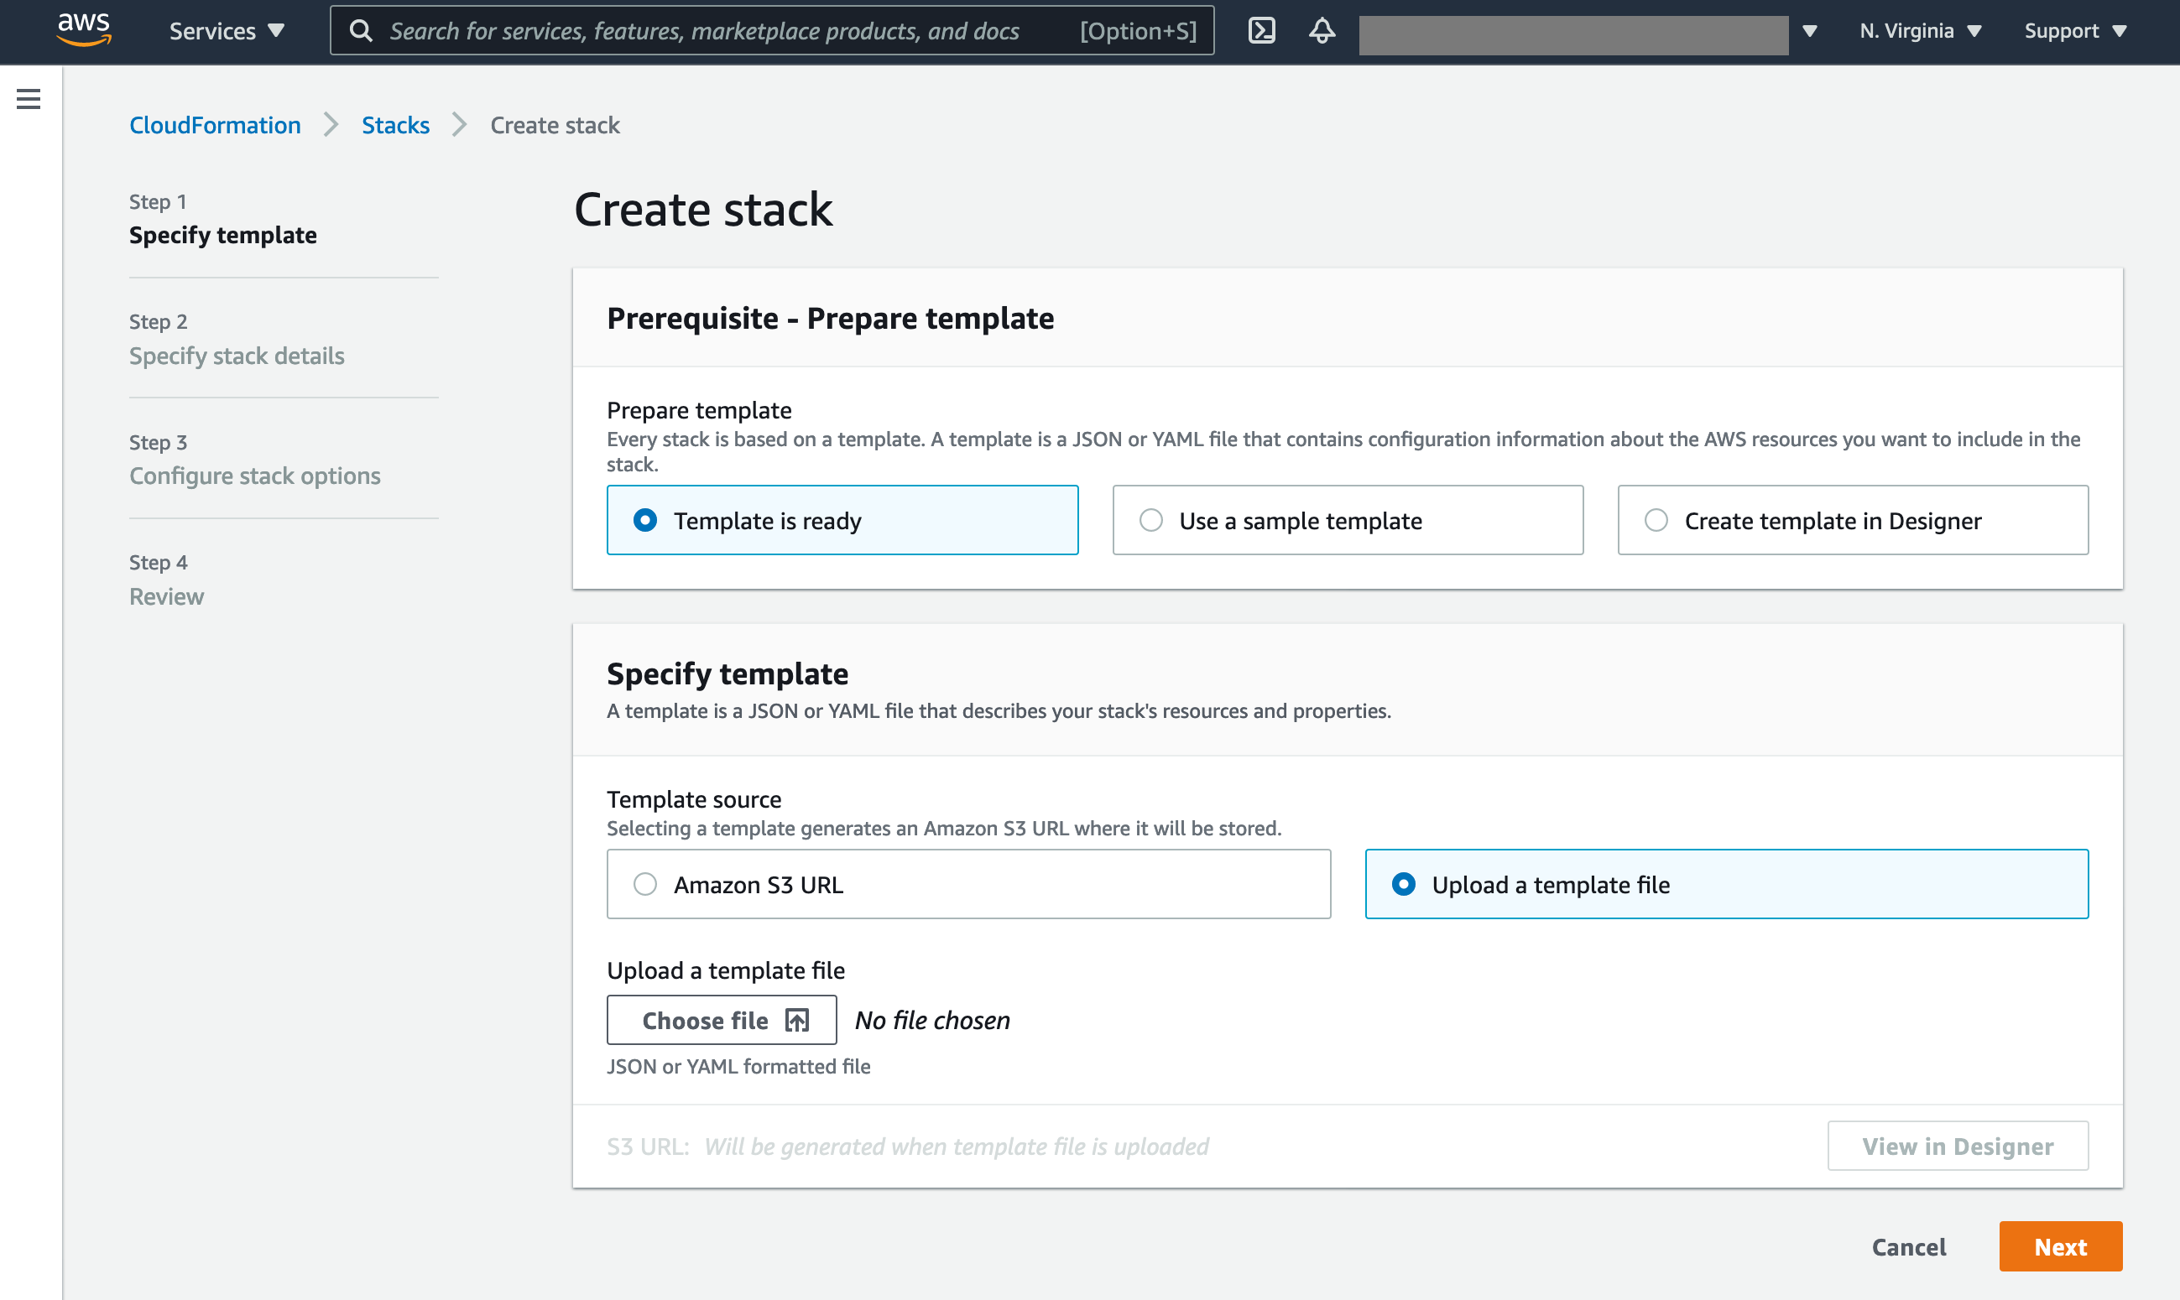Click the terminal/CloudShell icon
2180x1300 pixels.
pos(1262,29)
